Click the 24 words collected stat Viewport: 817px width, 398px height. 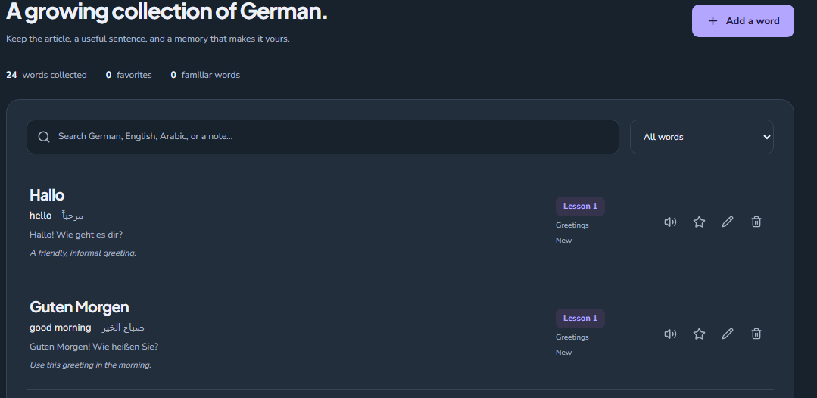pyautogui.click(x=46, y=75)
